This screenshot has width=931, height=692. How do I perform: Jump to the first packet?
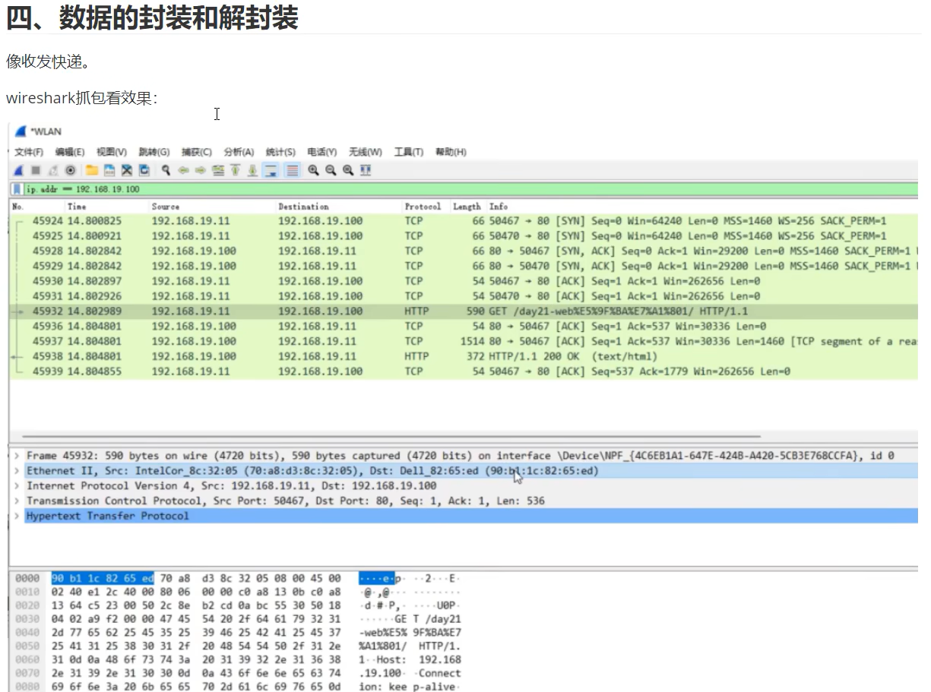[236, 171]
